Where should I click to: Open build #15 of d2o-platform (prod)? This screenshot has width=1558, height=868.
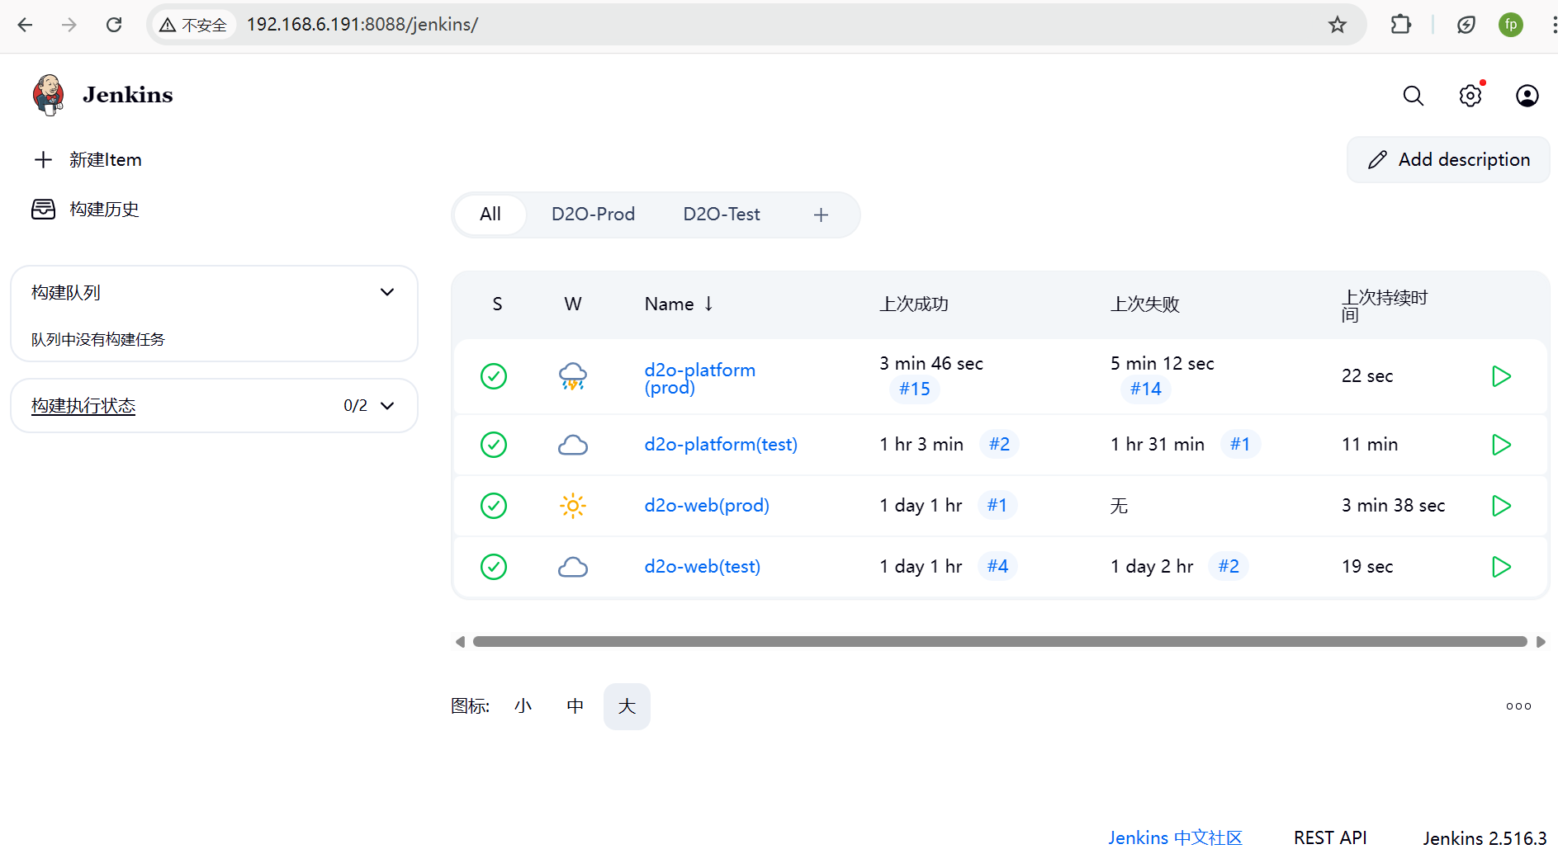(914, 389)
